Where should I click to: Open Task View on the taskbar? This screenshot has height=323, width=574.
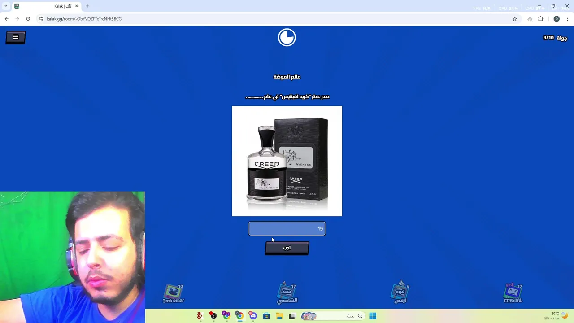coord(292,316)
